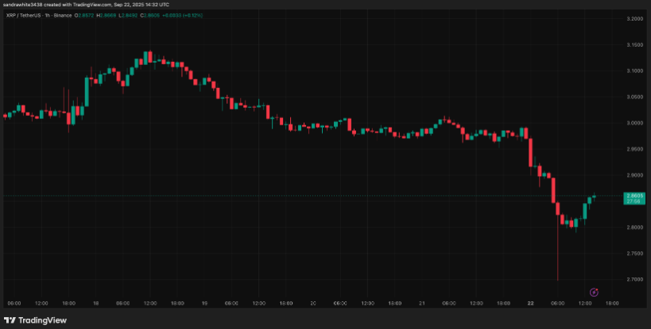Click the Binance exchange label in the legend
Screen dimensions: 651x329
[62, 15]
